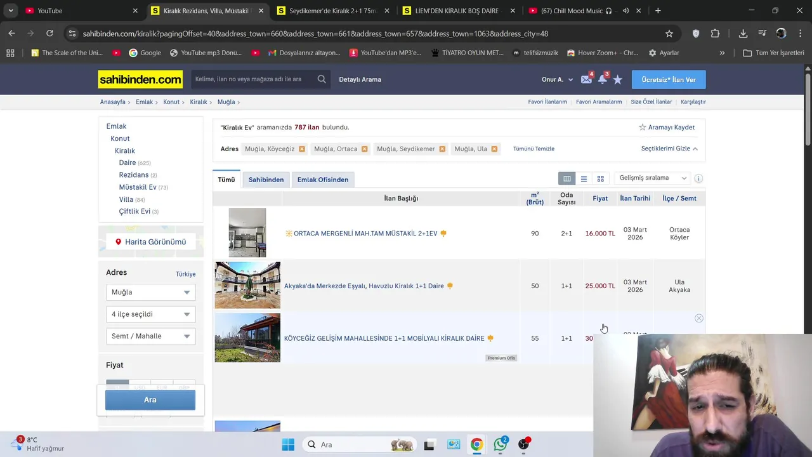Image resolution: width=812 pixels, height=457 pixels.
Task: Remove the Muğla, Ula address filter
Action: (494, 149)
